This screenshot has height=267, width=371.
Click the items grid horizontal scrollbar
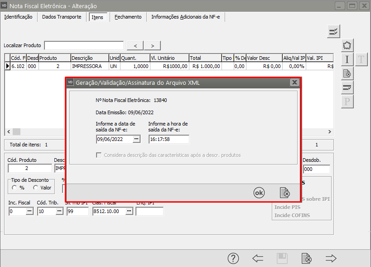tap(36, 131)
